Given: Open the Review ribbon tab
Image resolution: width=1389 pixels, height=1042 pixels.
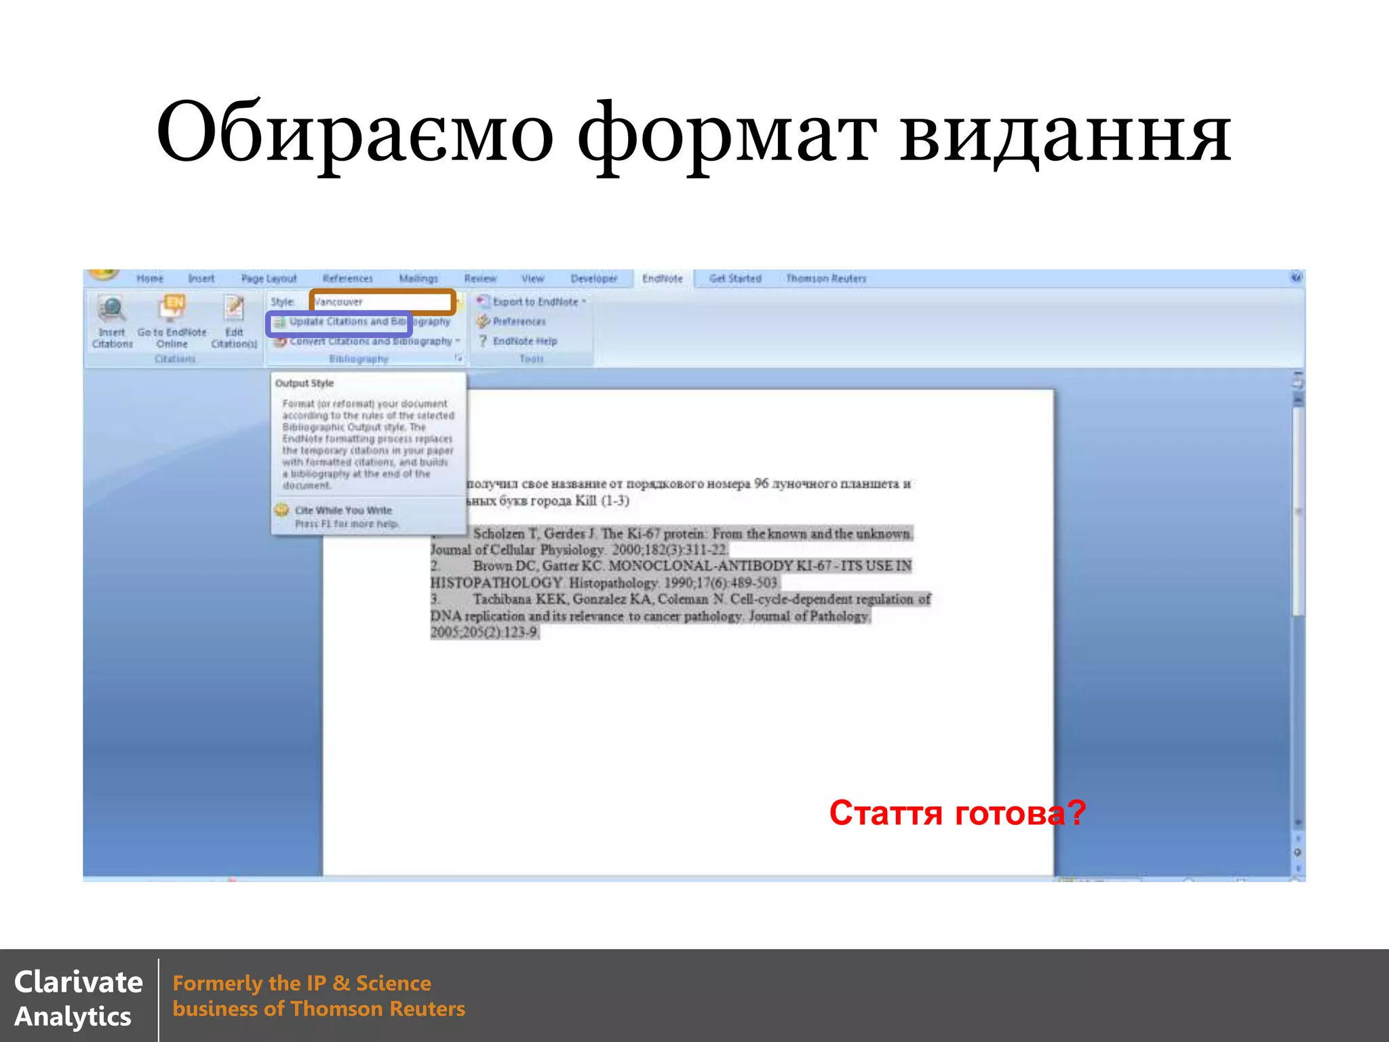Looking at the screenshot, I should [480, 279].
